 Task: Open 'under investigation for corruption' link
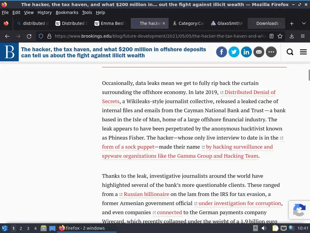[x=240, y=203]
